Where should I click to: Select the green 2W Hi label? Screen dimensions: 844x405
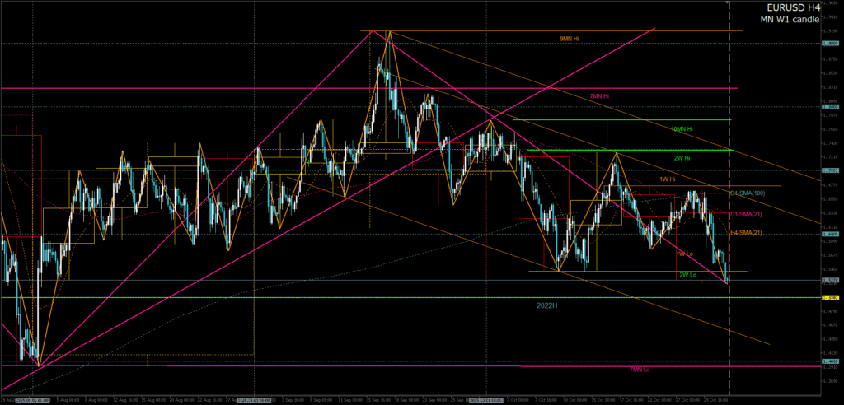(682, 157)
